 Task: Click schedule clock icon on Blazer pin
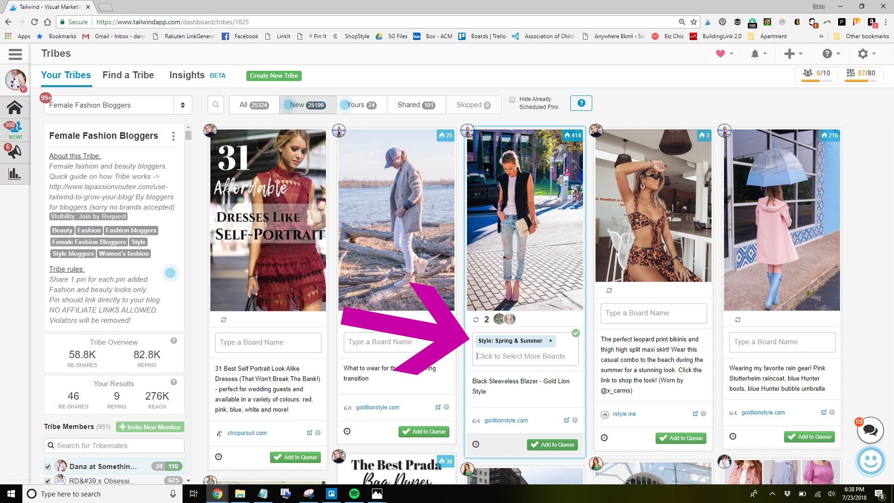(x=475, y=444)
